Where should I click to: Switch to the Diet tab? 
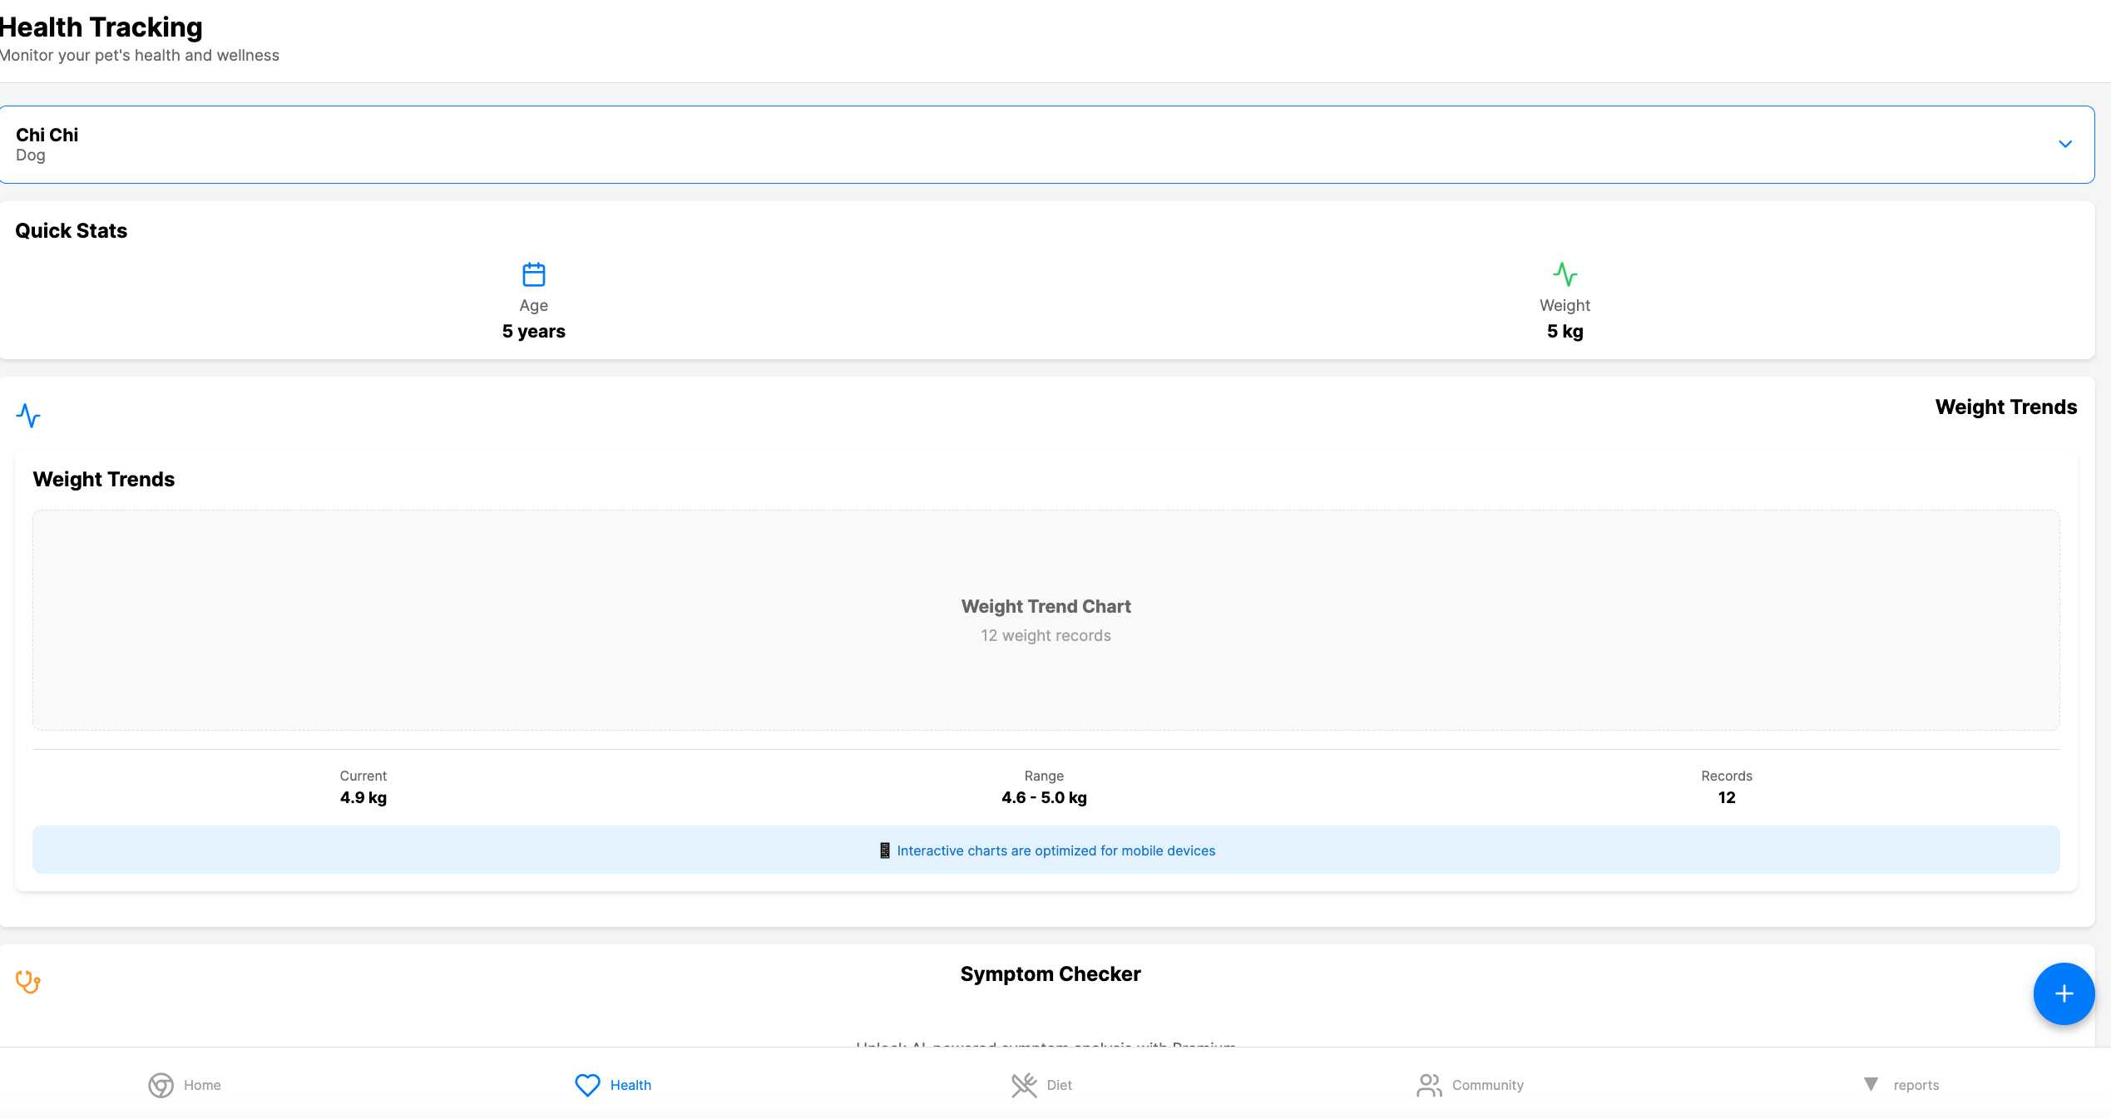tap(1059, 1085)
